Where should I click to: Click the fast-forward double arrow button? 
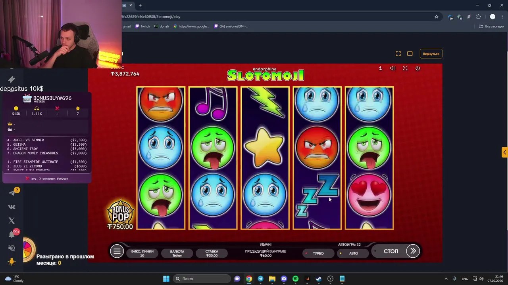point(413,251)
